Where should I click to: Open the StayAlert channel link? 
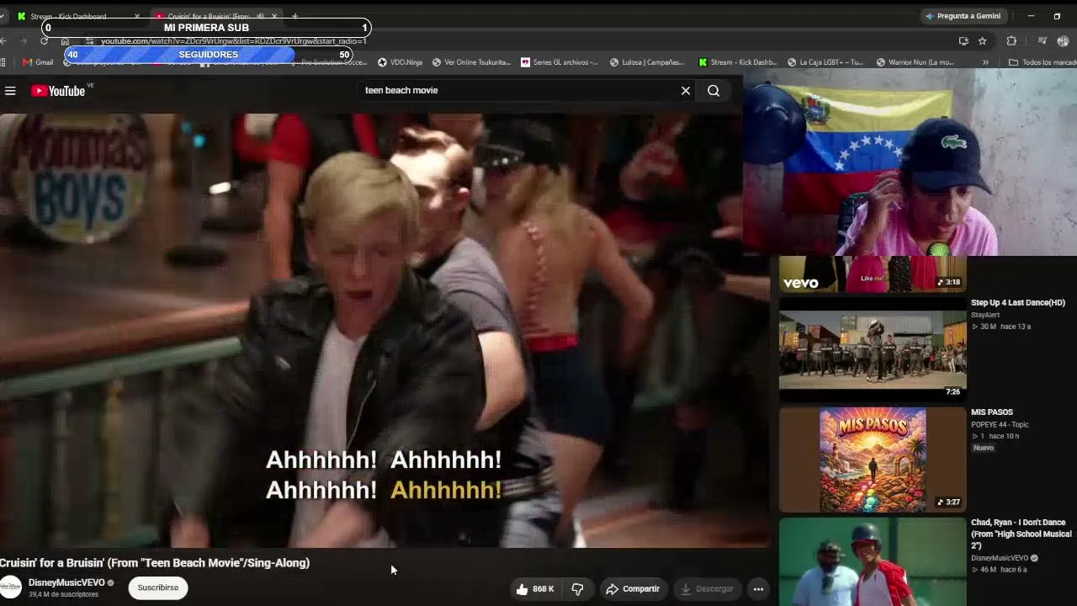(x=985, y=315)
